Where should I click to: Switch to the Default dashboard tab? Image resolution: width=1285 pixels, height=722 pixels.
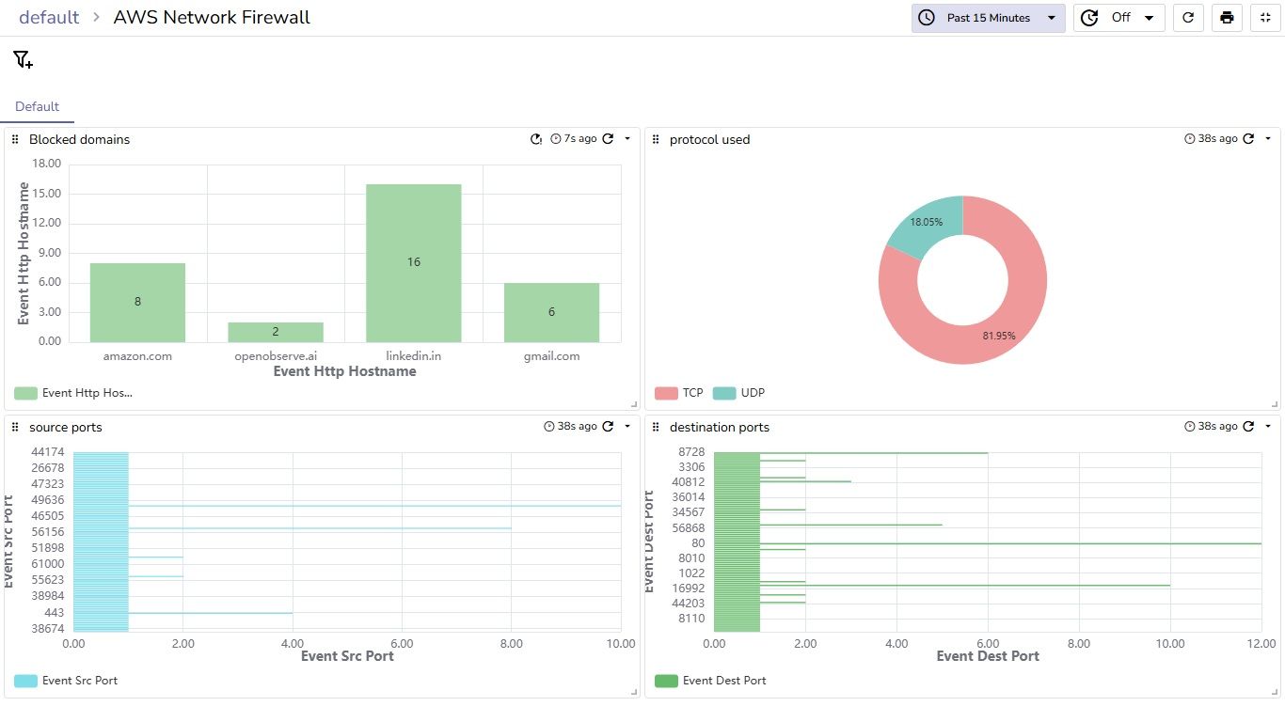pyautogui.click(x=36, y=106)
